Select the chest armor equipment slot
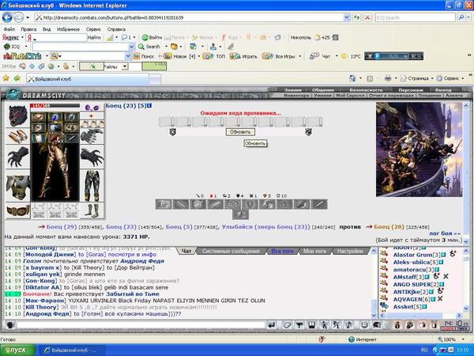Viewport: 474px width, 356px height. click(x=18, y=187)
